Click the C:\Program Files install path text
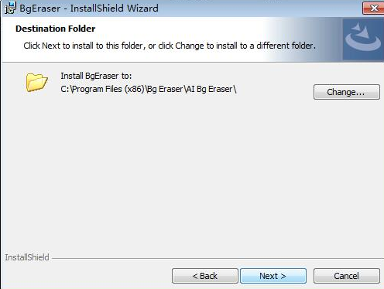384x289 pixels. click(149, 89)
